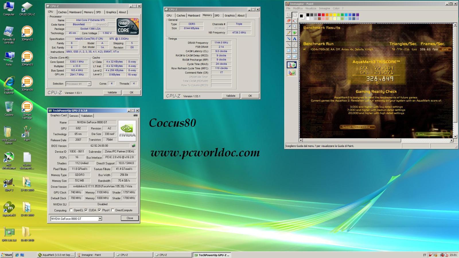This screenshot has width=459, height=258.
Task: Open the Validation tab in GPU-Z
Action: (87, 116)
